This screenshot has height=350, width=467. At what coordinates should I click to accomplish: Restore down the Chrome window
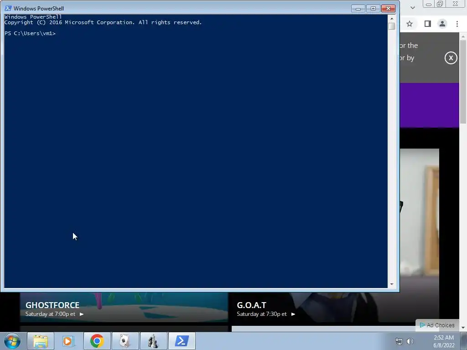440,4
